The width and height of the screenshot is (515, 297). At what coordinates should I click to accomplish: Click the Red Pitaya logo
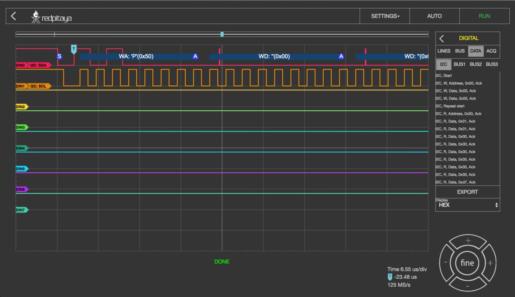pos(51,17)
